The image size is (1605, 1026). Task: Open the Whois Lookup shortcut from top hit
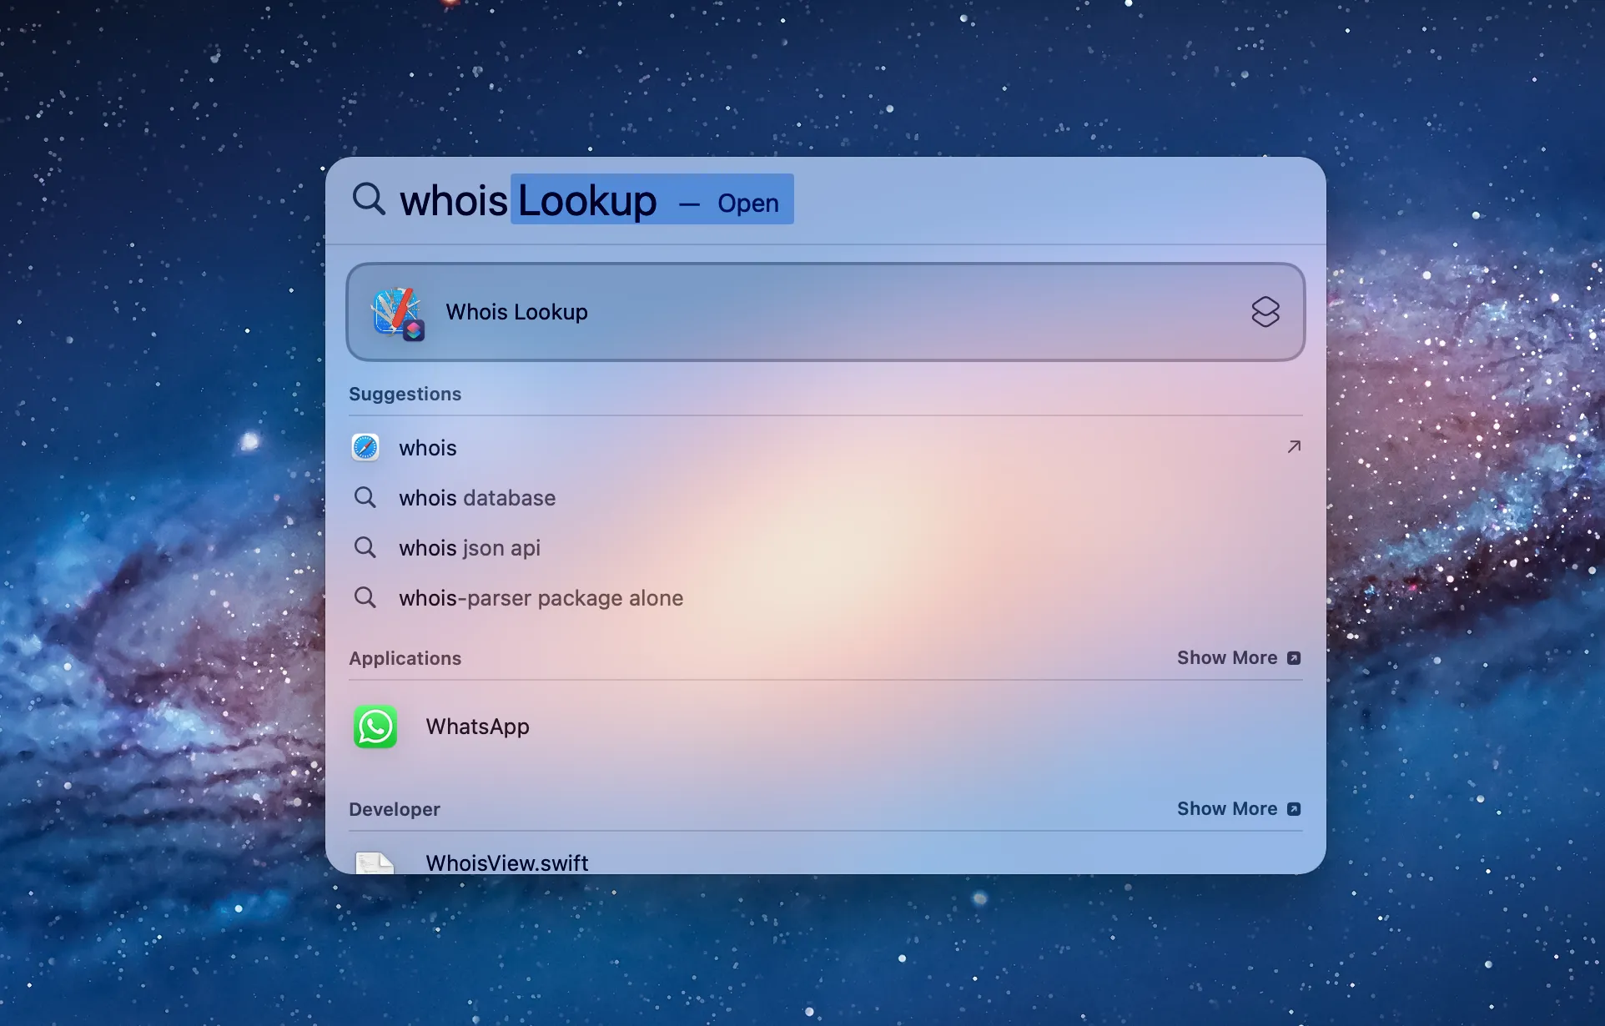click(x=517, y=312)
